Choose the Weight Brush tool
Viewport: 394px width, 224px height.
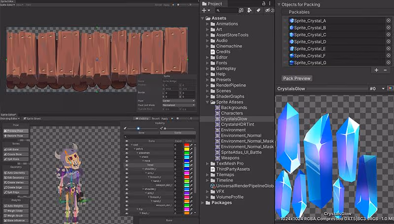click(x=15, y=216)
